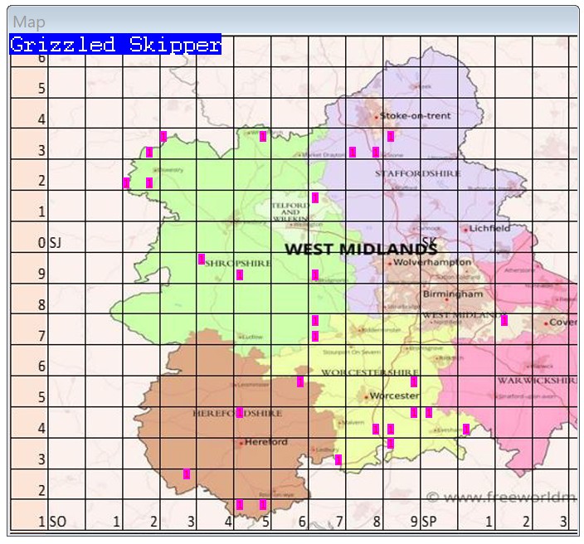Image resolution: width=584 pixels, height=544 pixels.
Task: Click the magenta marker right of Evesham
Action: pos(466,429)
